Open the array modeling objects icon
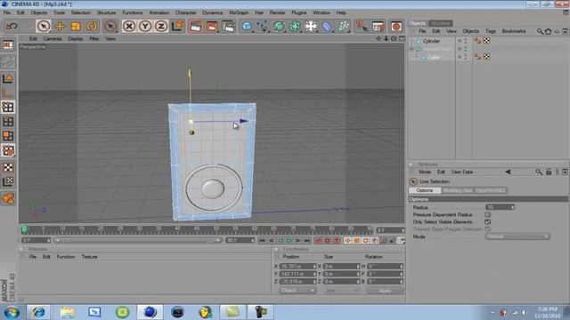Screen dimensions: 570x320 (x=295, y=26)
